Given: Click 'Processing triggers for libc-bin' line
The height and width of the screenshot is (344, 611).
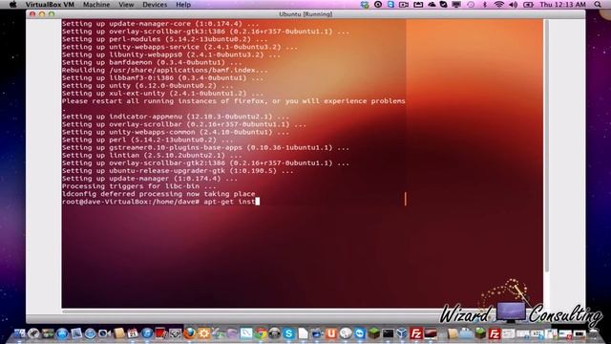Looking at the screenshot, I should point(139,186).
